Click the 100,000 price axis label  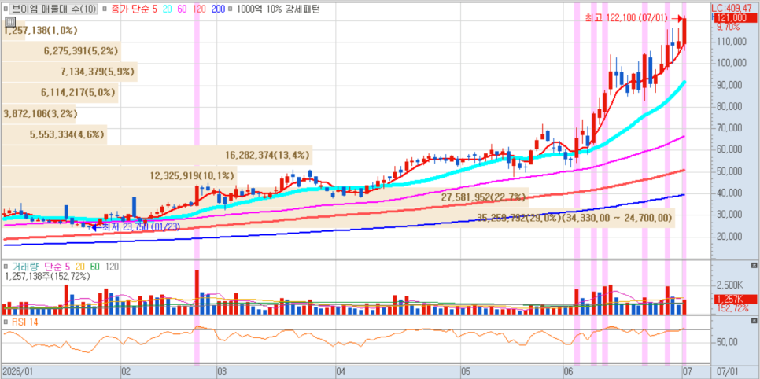coord(733,63)
